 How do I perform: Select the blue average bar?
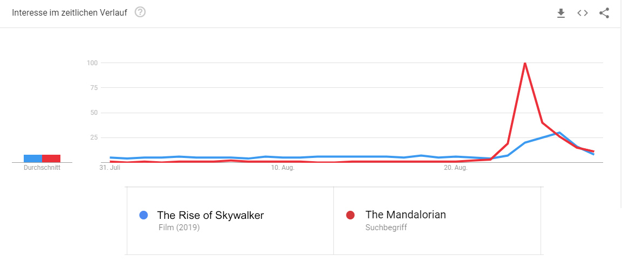coord(33,158)
